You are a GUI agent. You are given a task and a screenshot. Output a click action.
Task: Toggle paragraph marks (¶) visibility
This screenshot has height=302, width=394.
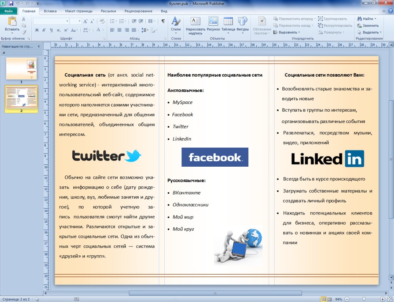163,21
